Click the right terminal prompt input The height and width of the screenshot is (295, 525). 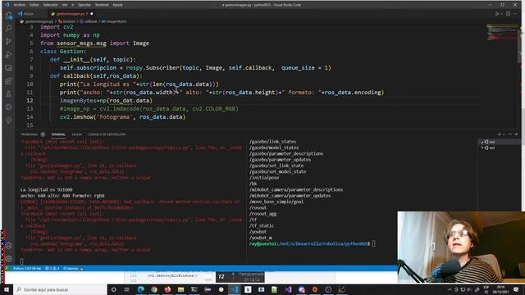tap(374, 244)
